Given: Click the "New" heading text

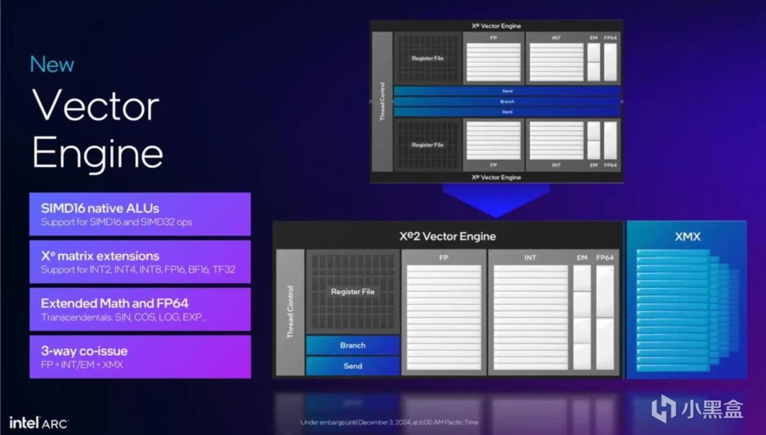Looking at the screenshot, I should (52, 64).
